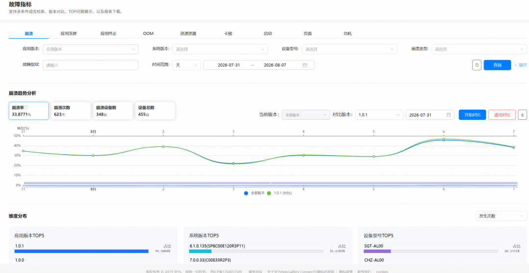The height and width of the screenshot is (273, 529).
Task: Toggle the blue 全部版本 legend marker
Action: pos(246,193)
